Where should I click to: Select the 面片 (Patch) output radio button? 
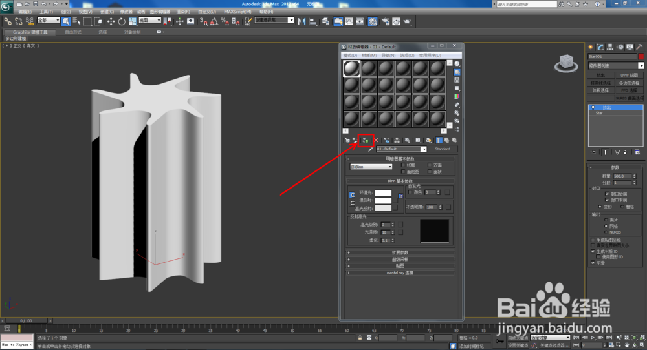click(x=606, y=220)
